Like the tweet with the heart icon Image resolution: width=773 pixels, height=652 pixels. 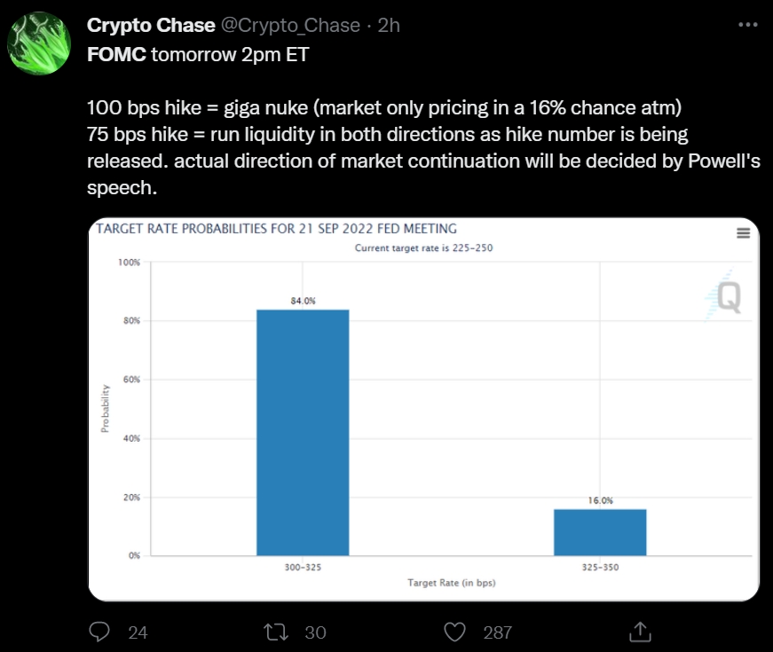point(454,632)
